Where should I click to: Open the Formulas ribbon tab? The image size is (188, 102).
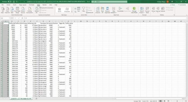click(x=31, y=5)
